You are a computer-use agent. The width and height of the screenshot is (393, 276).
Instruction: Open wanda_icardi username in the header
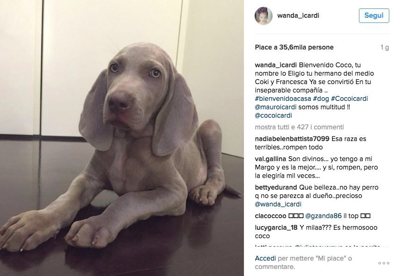(298, 15)
